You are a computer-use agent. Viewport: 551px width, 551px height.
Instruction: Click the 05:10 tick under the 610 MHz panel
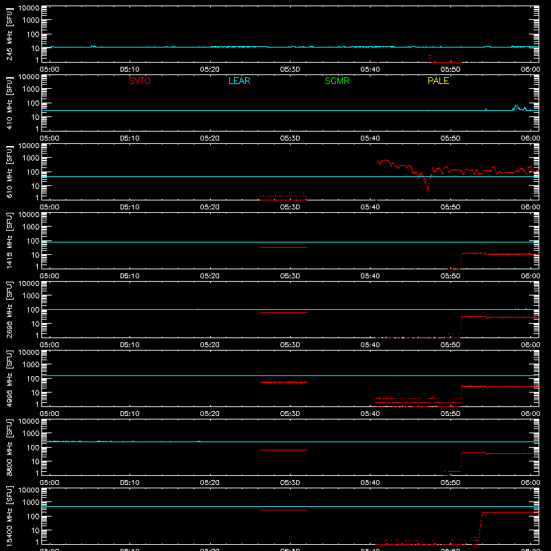point(129,207)
